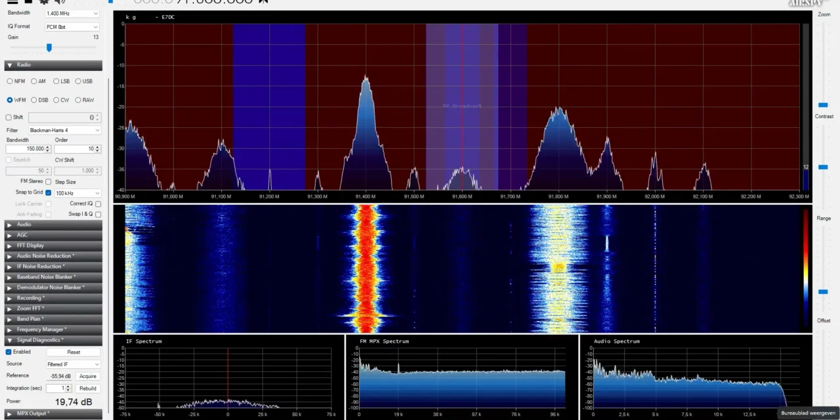
Task: Open the source Bandwidth 1,400 MHz dropdown
Action: coord(72,14)
